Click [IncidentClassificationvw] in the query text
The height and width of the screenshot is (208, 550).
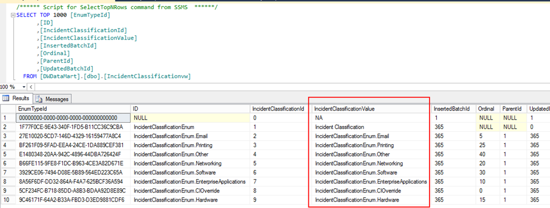(147, 76)
